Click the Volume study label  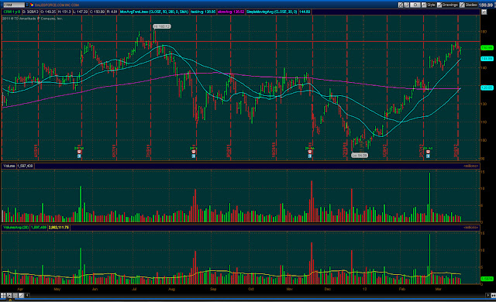9,166
